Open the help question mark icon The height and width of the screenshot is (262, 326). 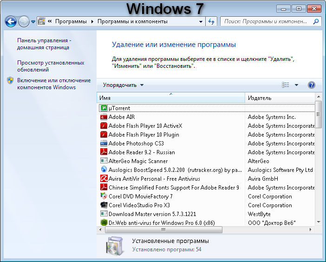pos(312,85)
